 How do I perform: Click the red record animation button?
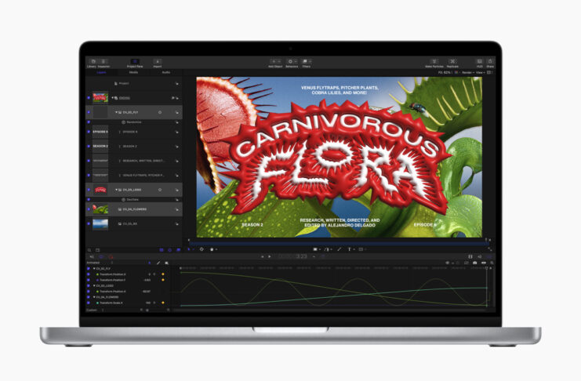[111, 256]
